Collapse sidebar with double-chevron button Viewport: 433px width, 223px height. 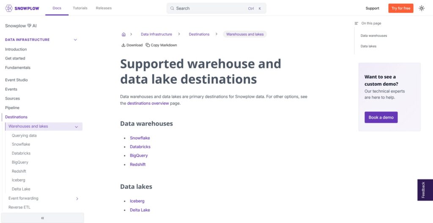(43, 218)
